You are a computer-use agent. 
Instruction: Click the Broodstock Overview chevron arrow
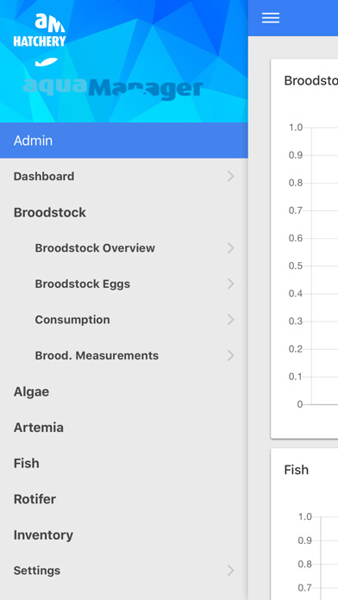230,248
